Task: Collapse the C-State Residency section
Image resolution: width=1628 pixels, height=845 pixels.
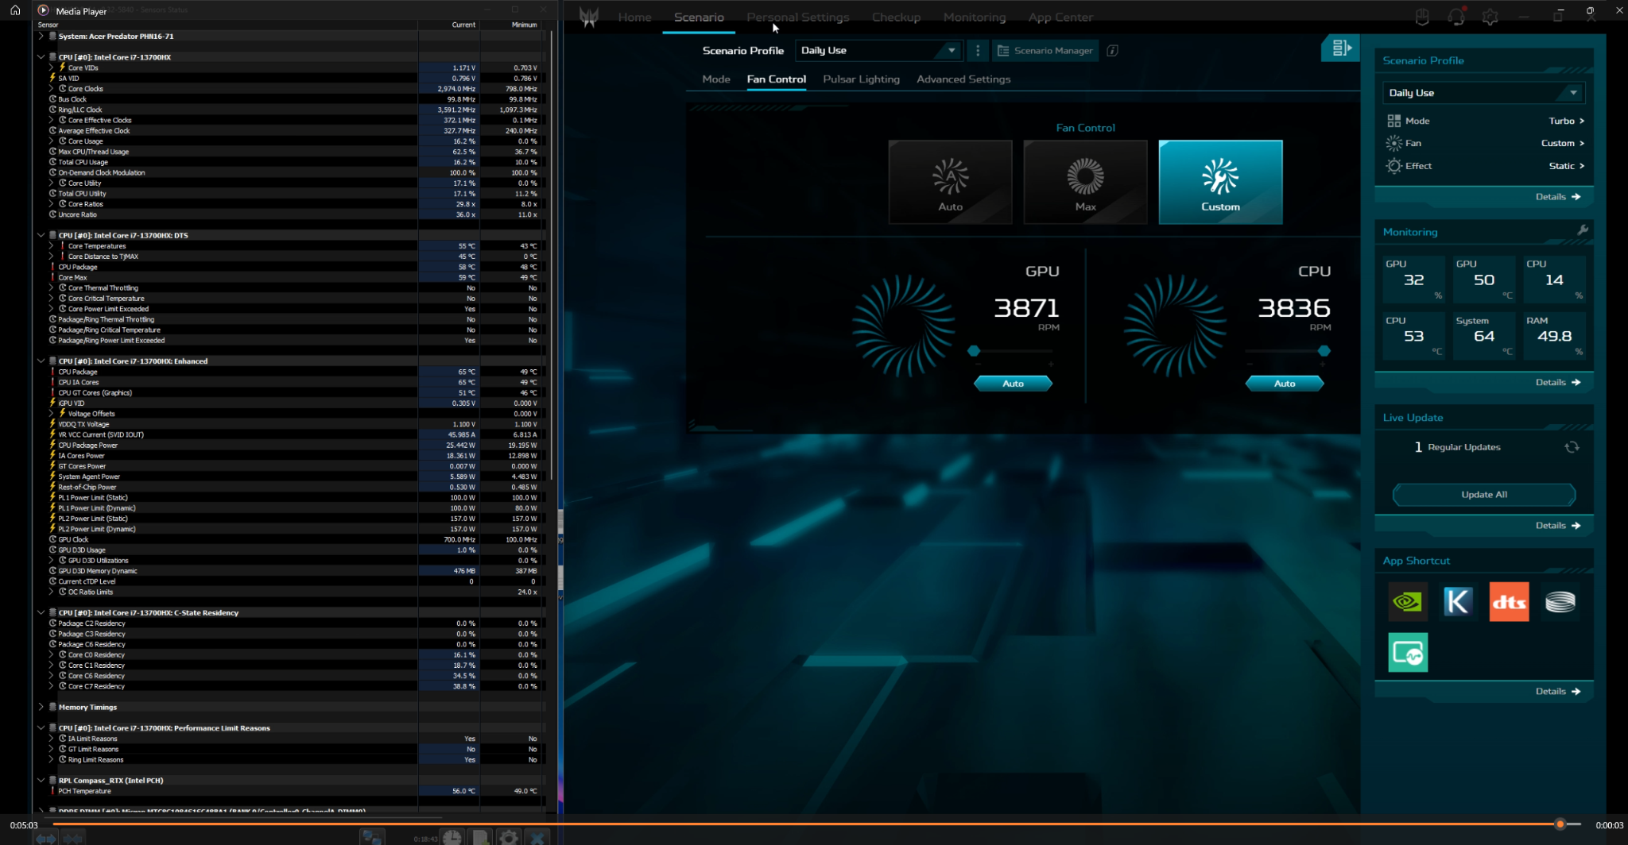Action: [x=41, y=612]
